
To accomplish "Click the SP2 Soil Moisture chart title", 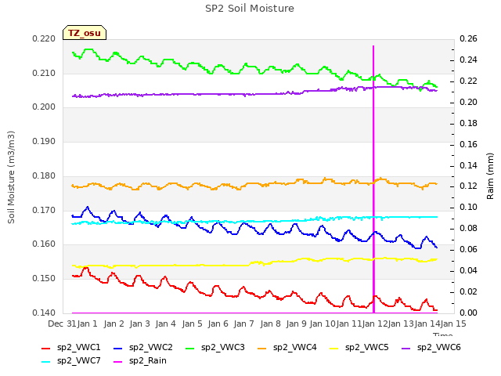I will point(250,9).
